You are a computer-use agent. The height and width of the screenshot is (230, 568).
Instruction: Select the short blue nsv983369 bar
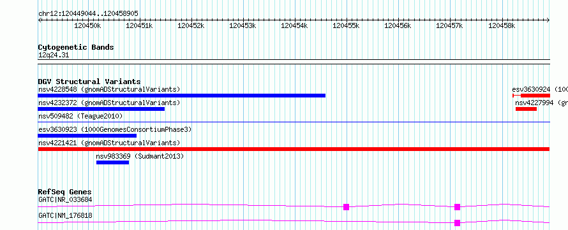pyautogui.click(x=113, y=162)
